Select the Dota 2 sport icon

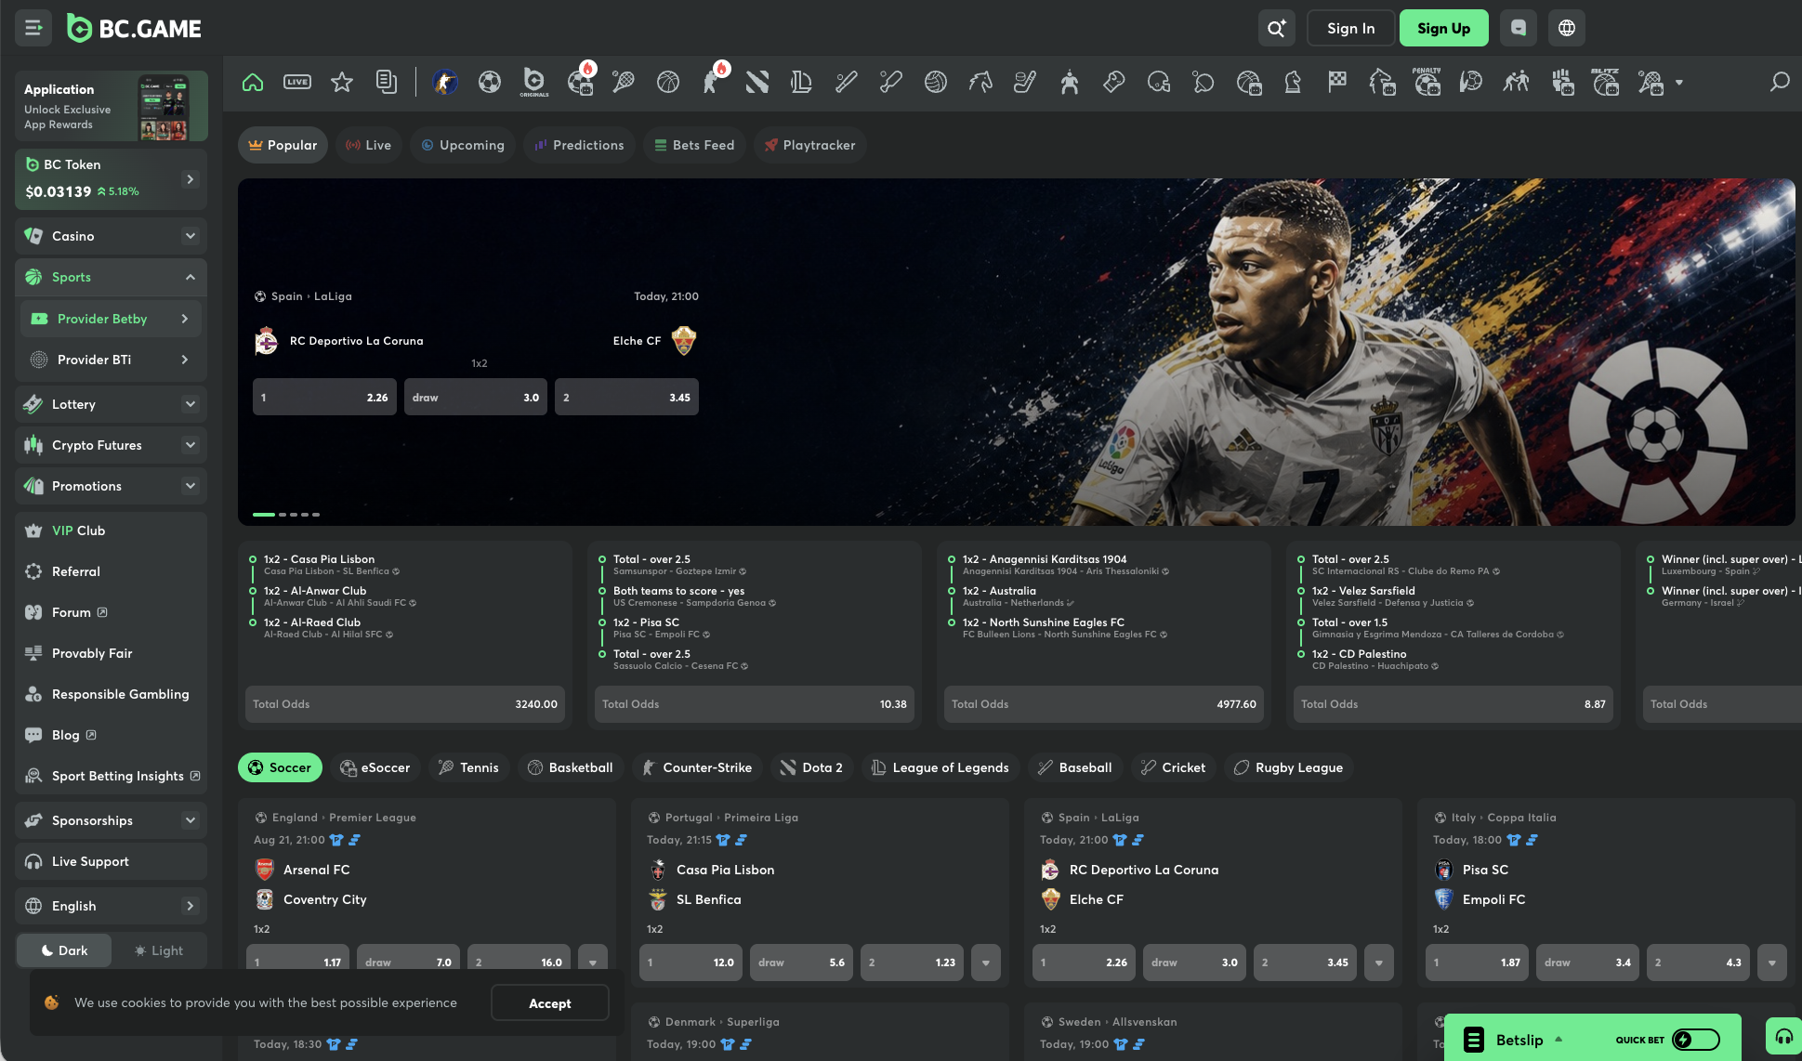tap(757, 82)
